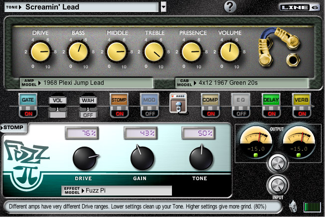Image resolution: width=325 pixels, height=217 pixels.
Task: Select the VOL pedal icon
Action: [x=57, y=107]
